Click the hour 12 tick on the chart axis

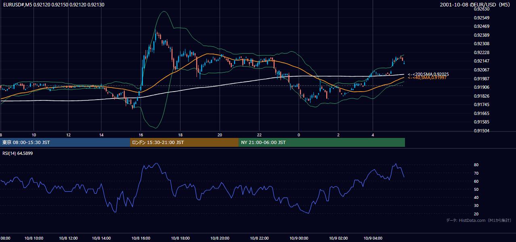point(68,135)
